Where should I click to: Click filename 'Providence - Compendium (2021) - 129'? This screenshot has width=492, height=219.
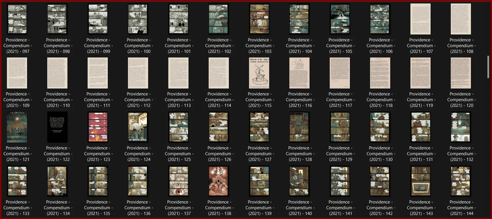[340, 154]
